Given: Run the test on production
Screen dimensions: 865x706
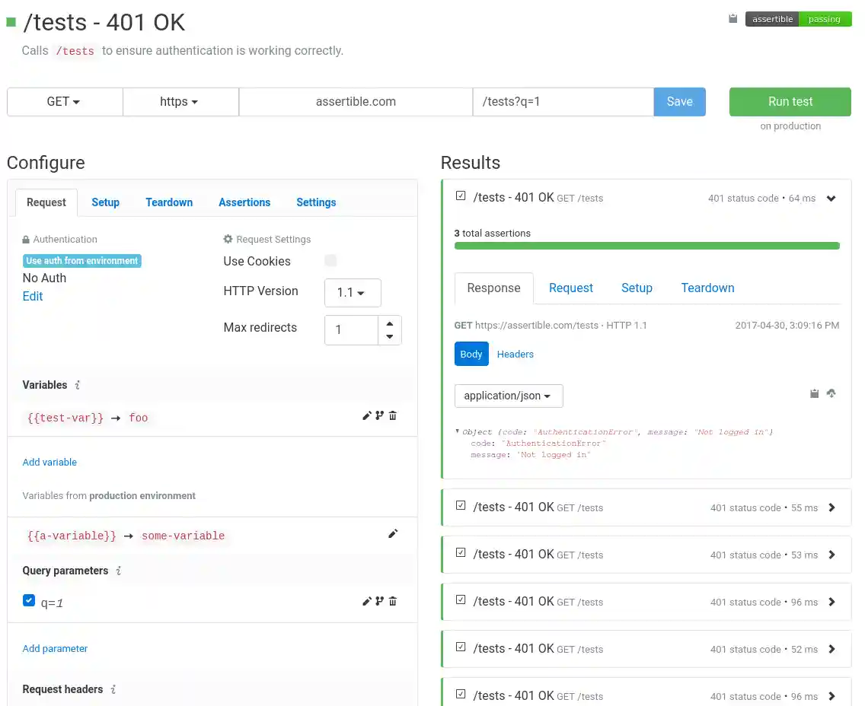Looking at the screenshot, I should click(x=790, y=101).
